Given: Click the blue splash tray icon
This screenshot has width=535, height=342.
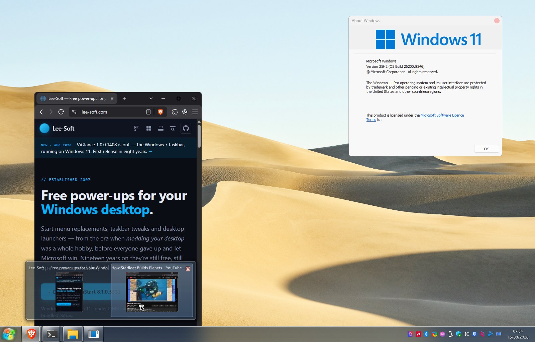Looking at the screenshot, I should pyautogui.click(x=491, y=334).
